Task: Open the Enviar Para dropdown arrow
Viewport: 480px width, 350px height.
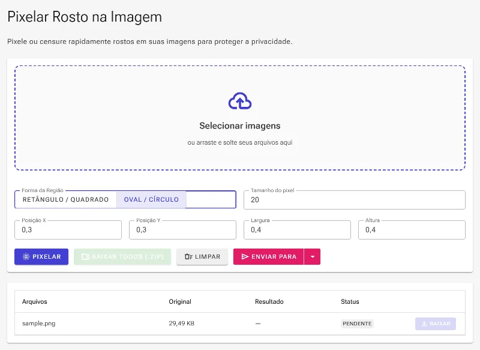Action: (x=312, y=256)
